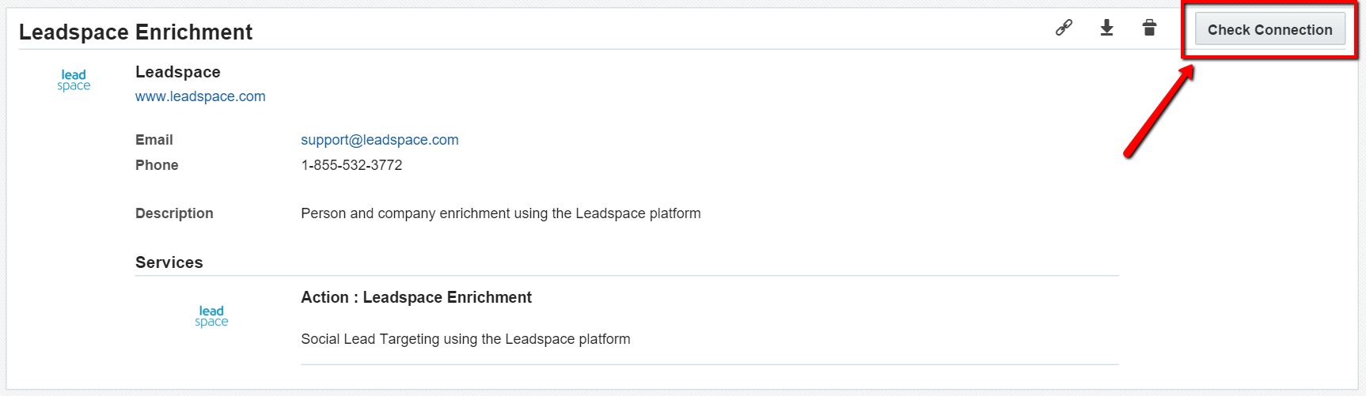Click the support@leadspace.com email link
1366x396 pixels.
[380, 140]
